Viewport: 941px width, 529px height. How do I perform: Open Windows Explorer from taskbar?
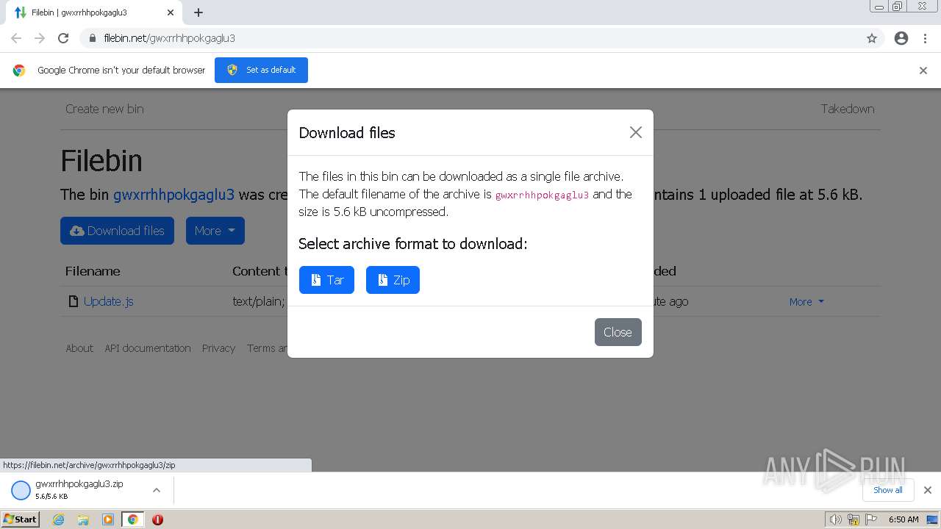83,519
